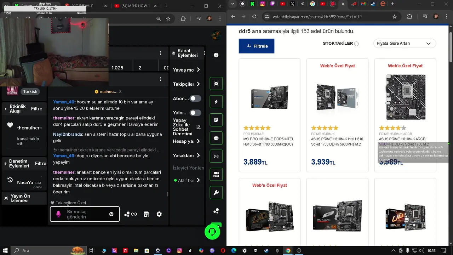453x255 pixels.
Task: Reload the vatanbilgisayar page
Action: point(254,17)
